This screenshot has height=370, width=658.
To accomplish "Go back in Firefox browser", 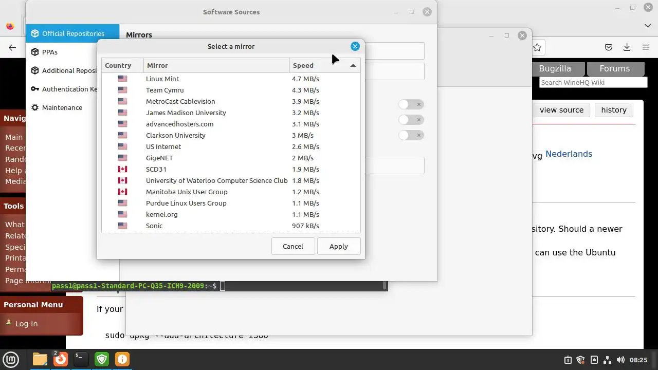I will pyautogui.click(x=12, y=47).
